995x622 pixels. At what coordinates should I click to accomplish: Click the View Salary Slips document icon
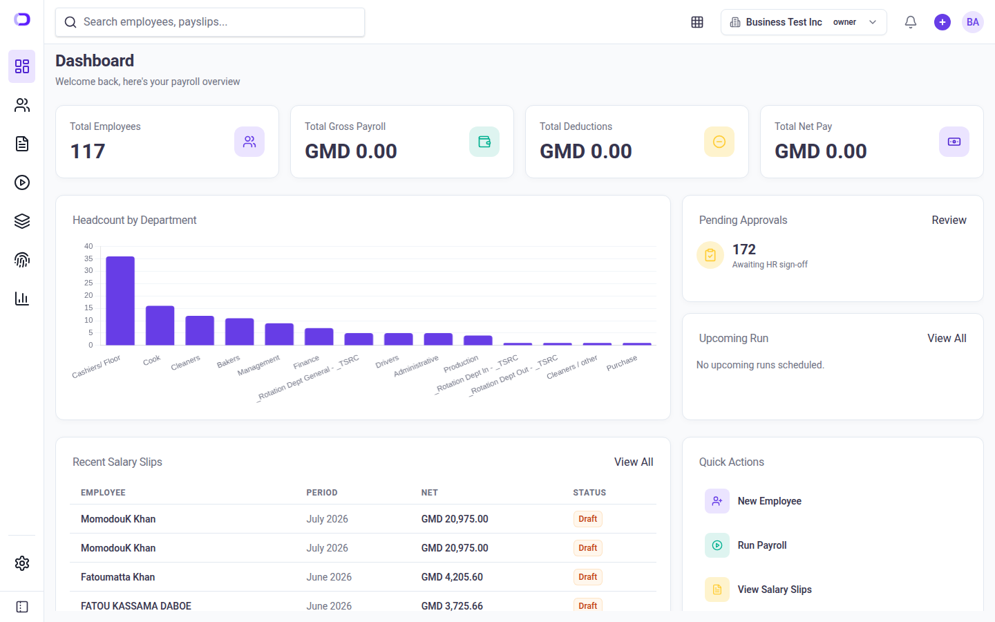[717, 590]
